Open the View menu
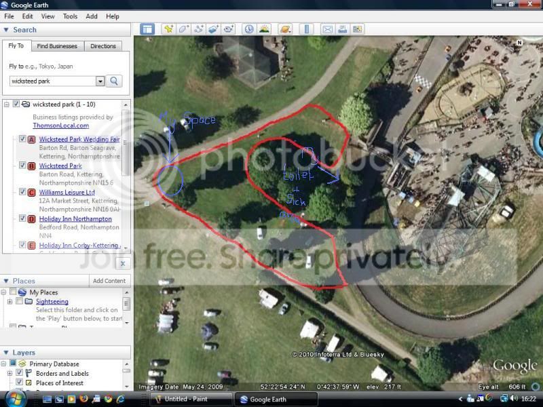Image resolution: width=543 pixels, height=407 pixels. tap(48, 16)
